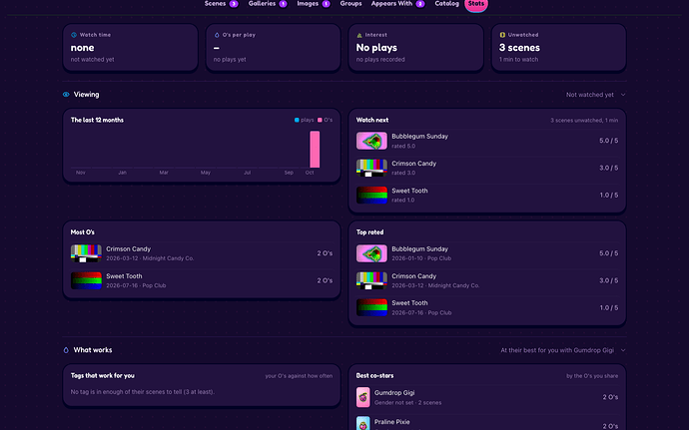This screenshot has width=689, height=430.
Task: Click the 'none' watch time value
Action: pos(82,48)
